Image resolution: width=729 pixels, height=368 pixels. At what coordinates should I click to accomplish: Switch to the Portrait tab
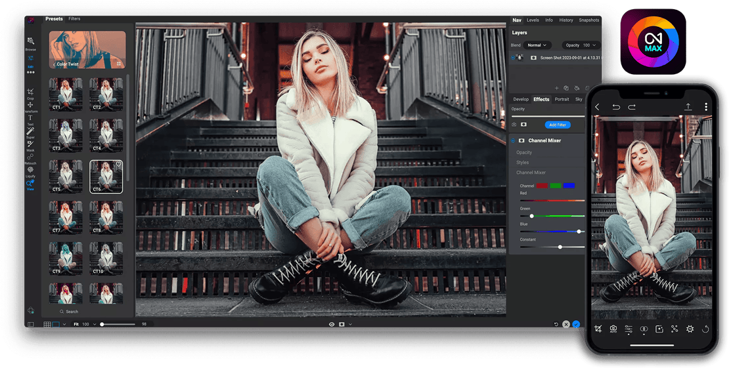tap(562, 99)
